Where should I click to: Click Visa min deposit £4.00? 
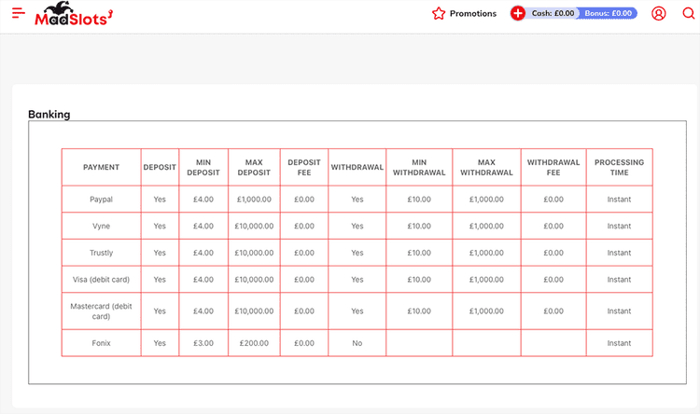tap(203, 280)
